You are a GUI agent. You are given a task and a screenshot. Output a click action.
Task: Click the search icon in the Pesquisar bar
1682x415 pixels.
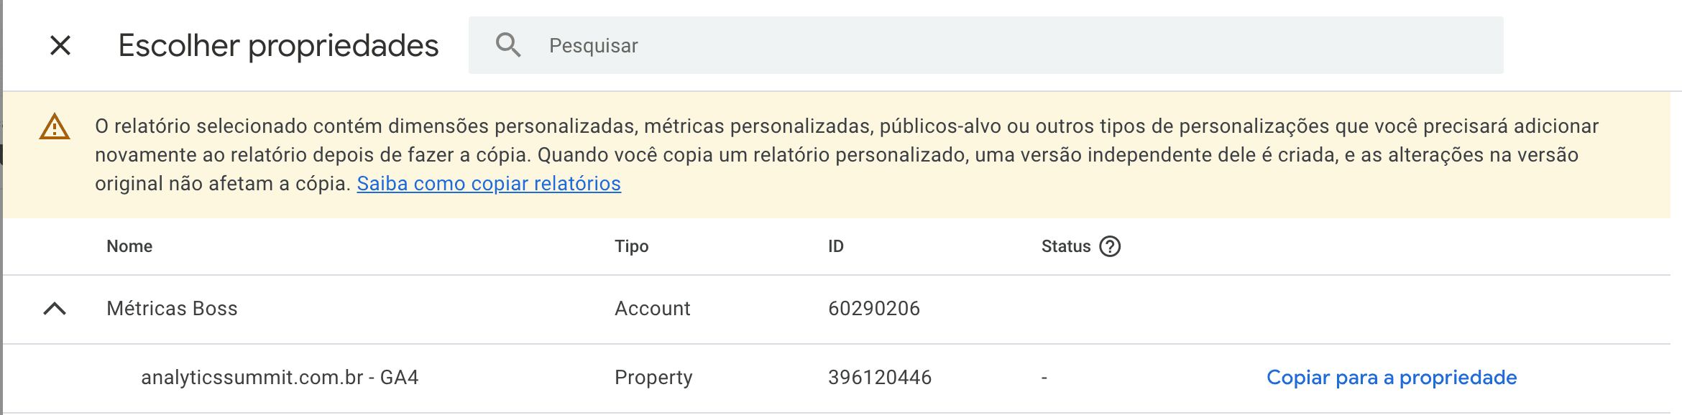pos(510,45)
